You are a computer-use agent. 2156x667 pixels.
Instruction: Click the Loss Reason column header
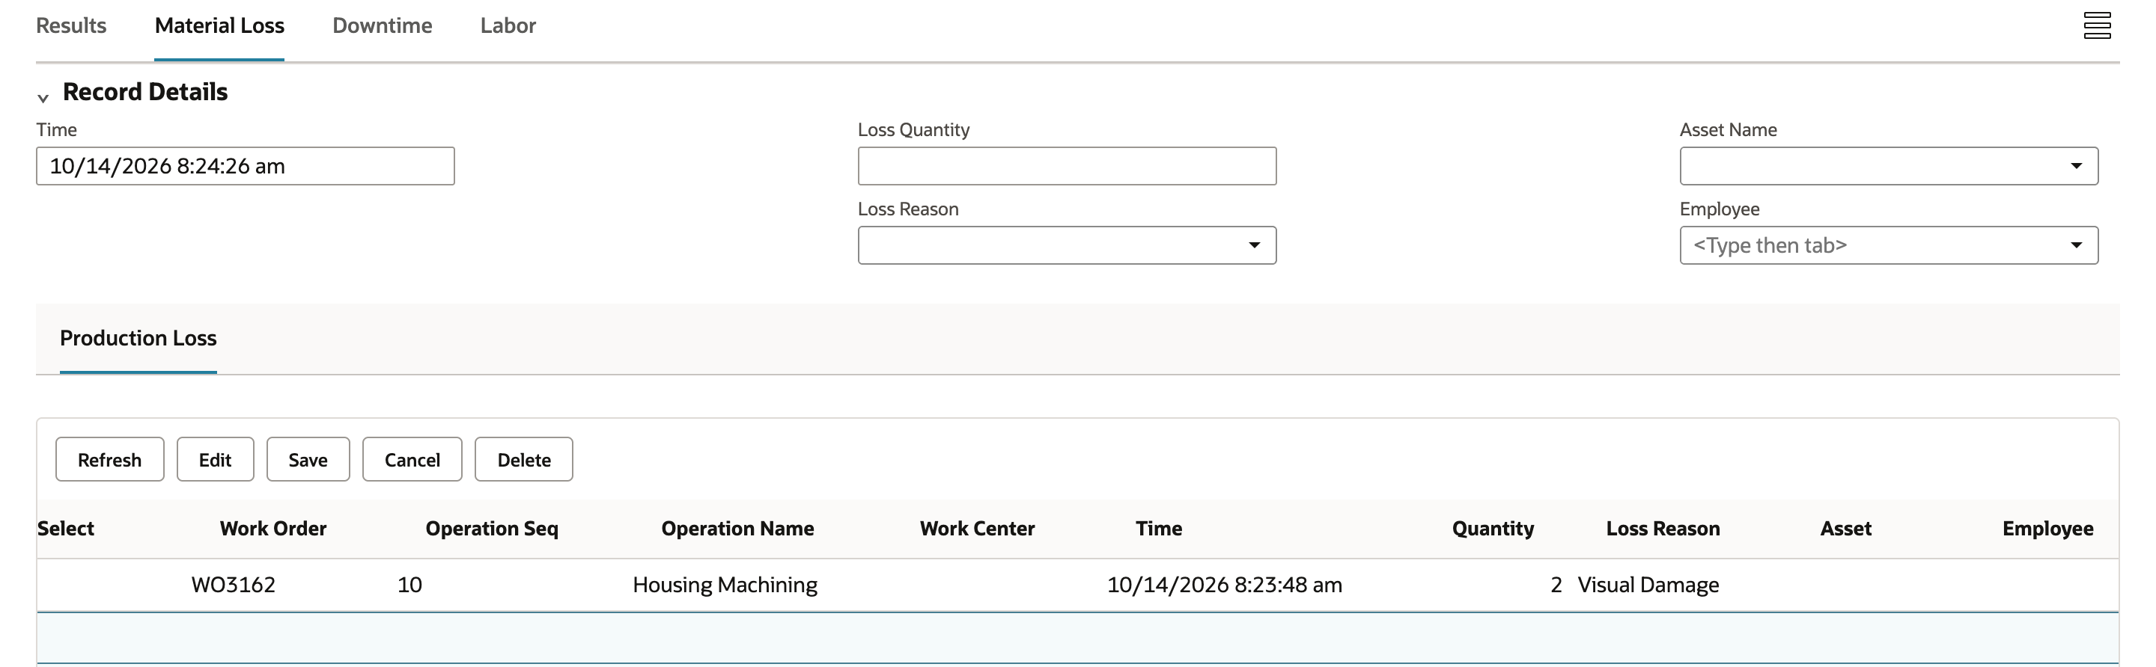1663,528
